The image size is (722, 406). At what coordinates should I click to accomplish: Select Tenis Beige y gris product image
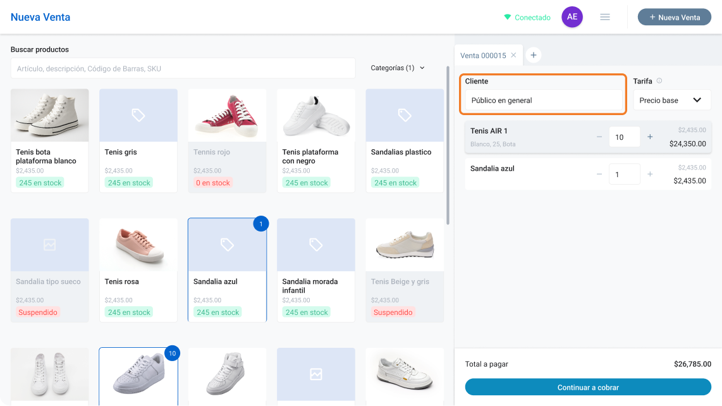click(x=405, y=245)
